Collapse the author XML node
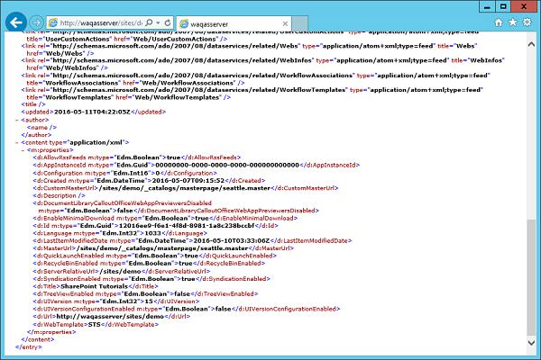Viewport: 541px width, 360px height. [x=16, y=120]
